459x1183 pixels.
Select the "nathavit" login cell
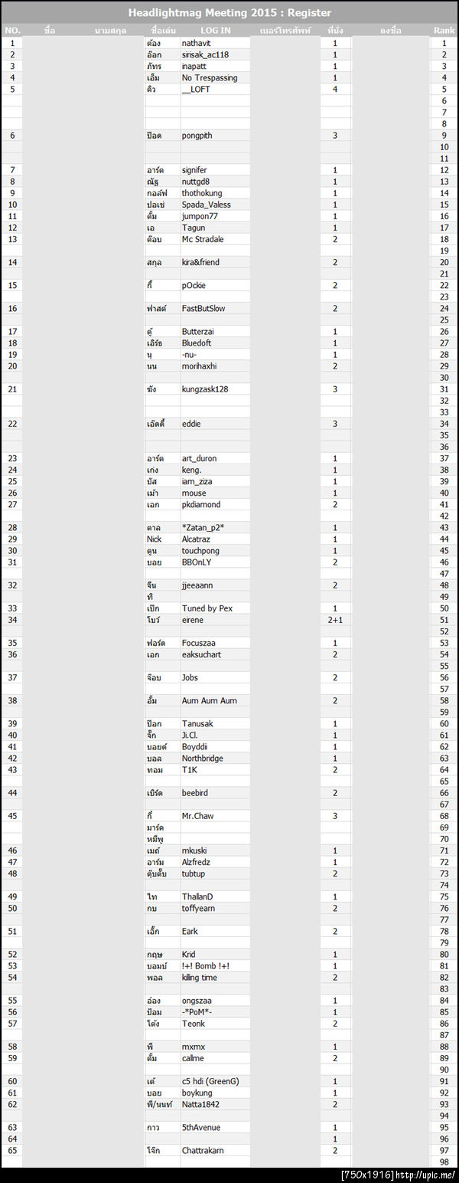[x=198, y=44]
